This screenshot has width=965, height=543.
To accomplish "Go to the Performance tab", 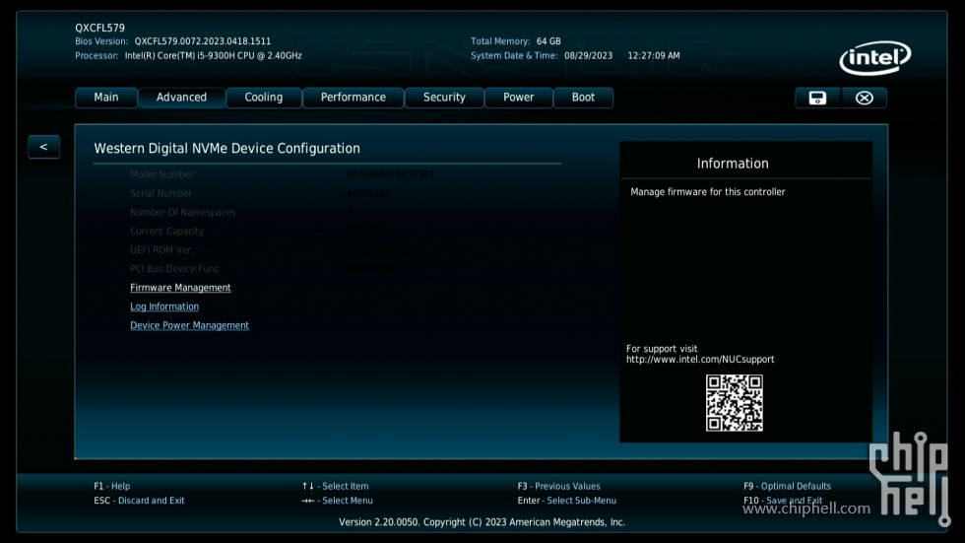I will pyautogui.click(x=354, y=98).
